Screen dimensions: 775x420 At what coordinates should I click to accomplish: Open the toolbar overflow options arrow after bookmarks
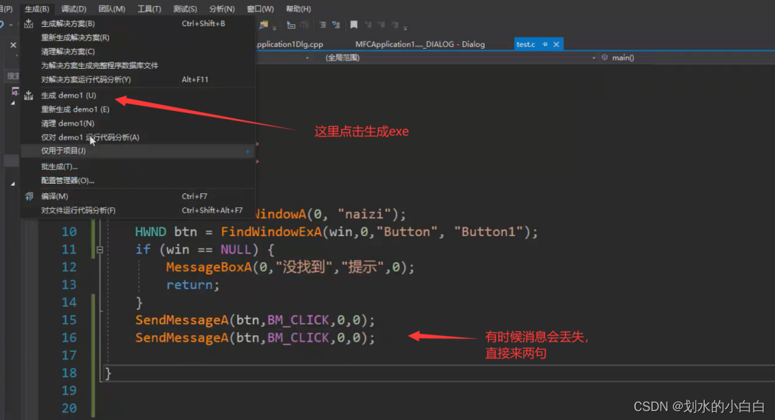(x=405, y=27)
